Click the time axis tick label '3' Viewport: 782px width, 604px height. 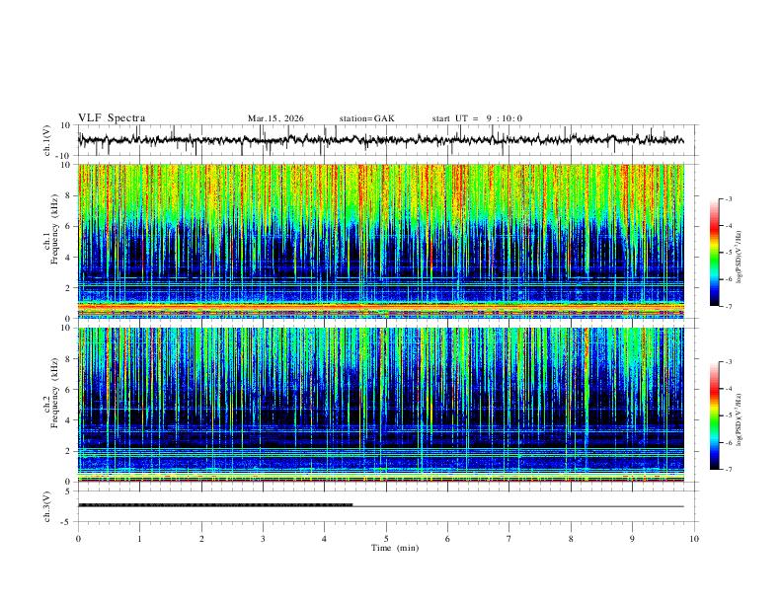[263, 539]
